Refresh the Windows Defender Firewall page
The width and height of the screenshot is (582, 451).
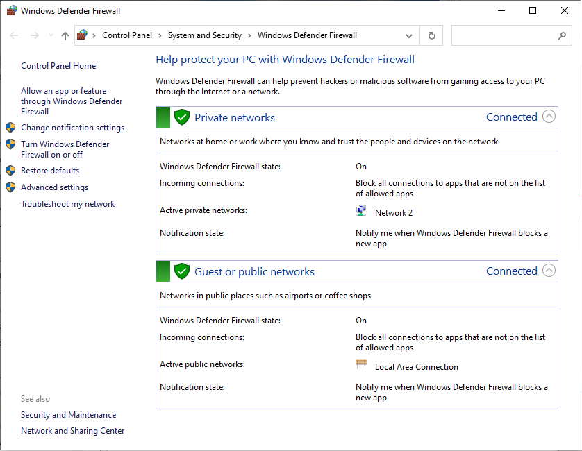tap(431, 35)
